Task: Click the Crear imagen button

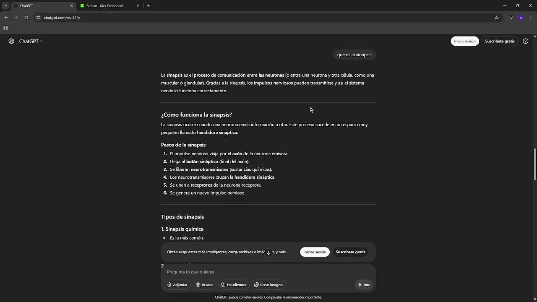Action: [268, 285]
